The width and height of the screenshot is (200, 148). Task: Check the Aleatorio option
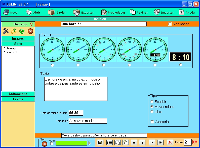pos(152,122)
